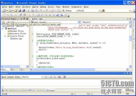Open the main() members dropdown
Image resolution: width=136 pixels, height=96 pixels.
tap(130, 22)
